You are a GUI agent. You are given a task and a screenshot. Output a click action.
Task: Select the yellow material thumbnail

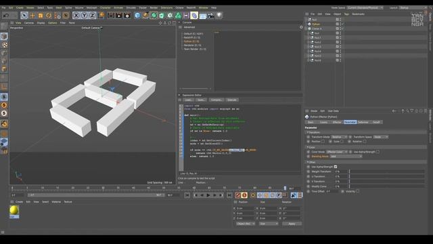point(14,211)
